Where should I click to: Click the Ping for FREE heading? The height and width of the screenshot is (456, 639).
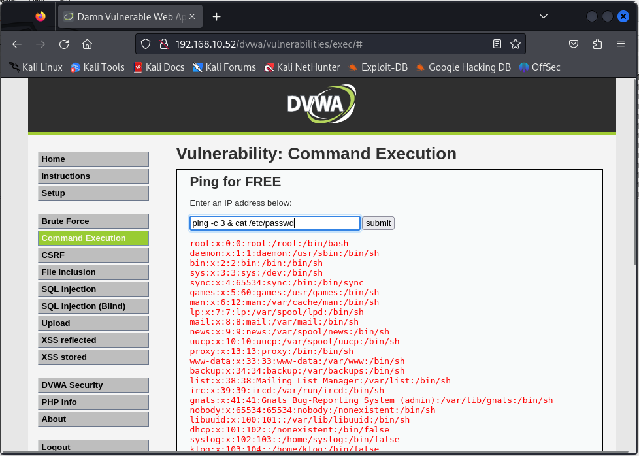[236, 182]
